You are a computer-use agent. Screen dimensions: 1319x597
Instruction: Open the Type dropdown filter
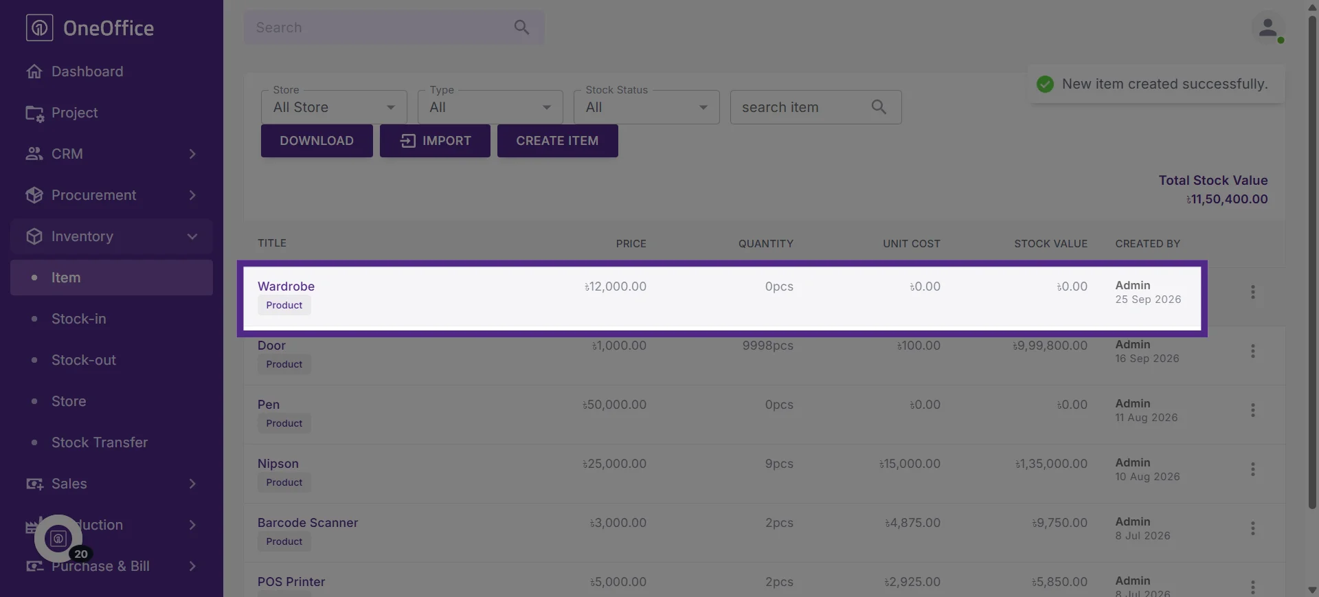pyautogui.click(x=490, y=107)
